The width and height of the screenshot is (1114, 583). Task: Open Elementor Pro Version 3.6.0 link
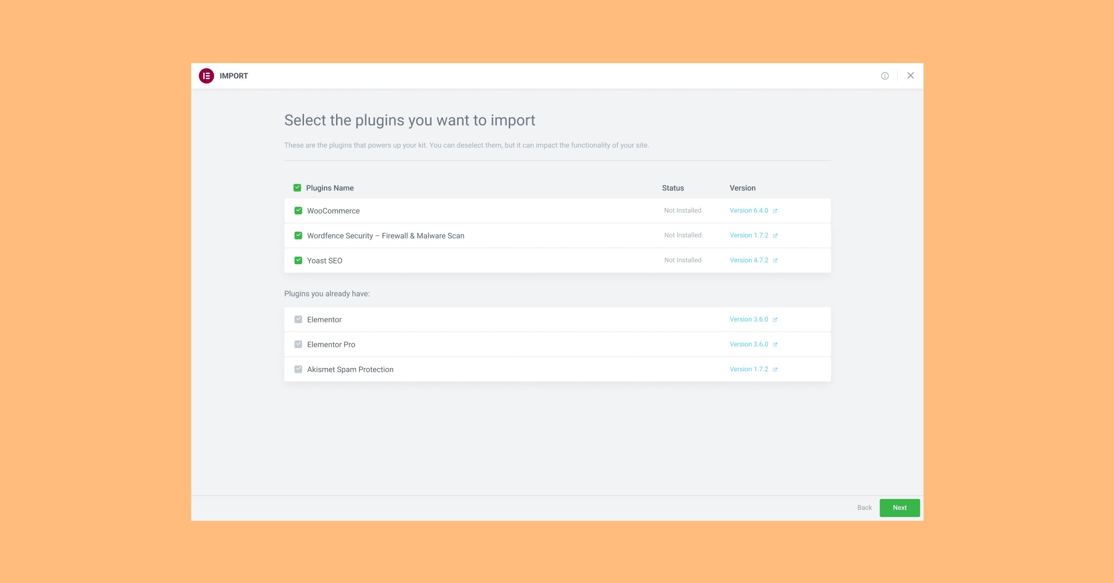[x=749, y=344]
